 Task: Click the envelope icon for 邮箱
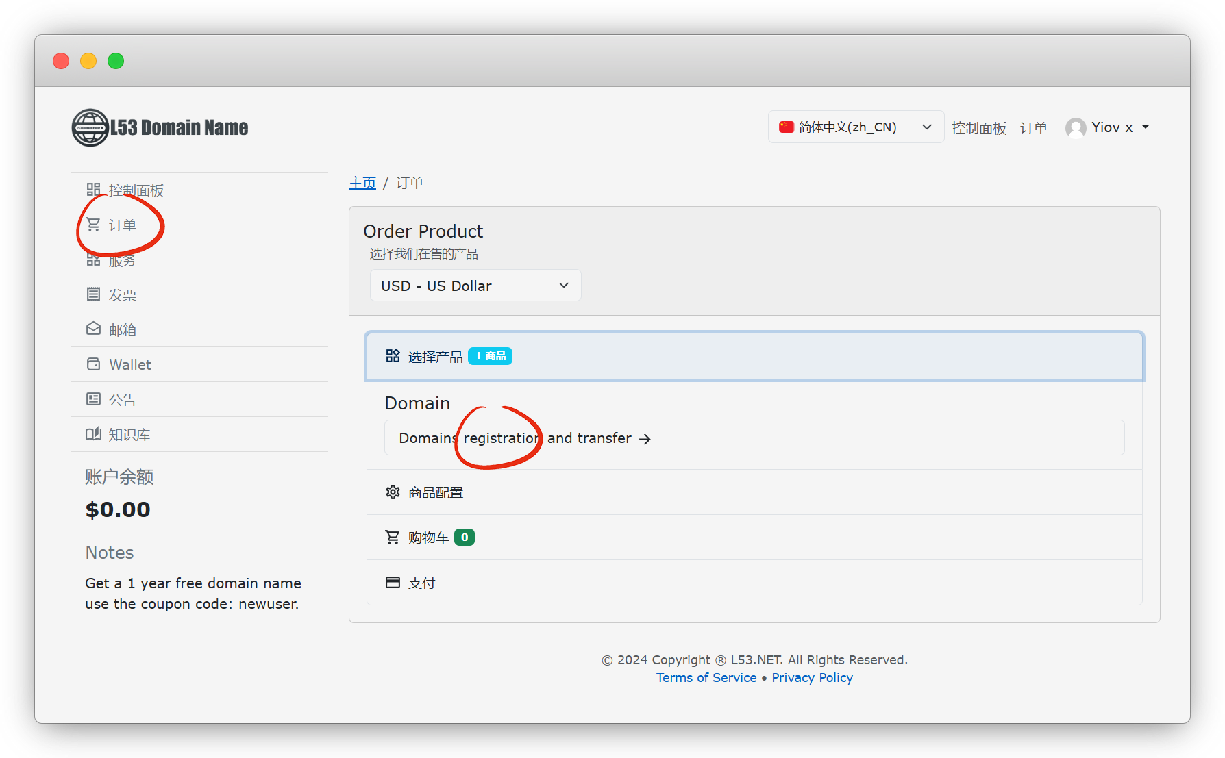click(93, 329)
